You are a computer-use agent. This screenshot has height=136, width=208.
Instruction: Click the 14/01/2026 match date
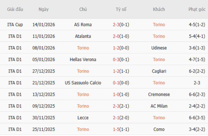coord(44,25)
